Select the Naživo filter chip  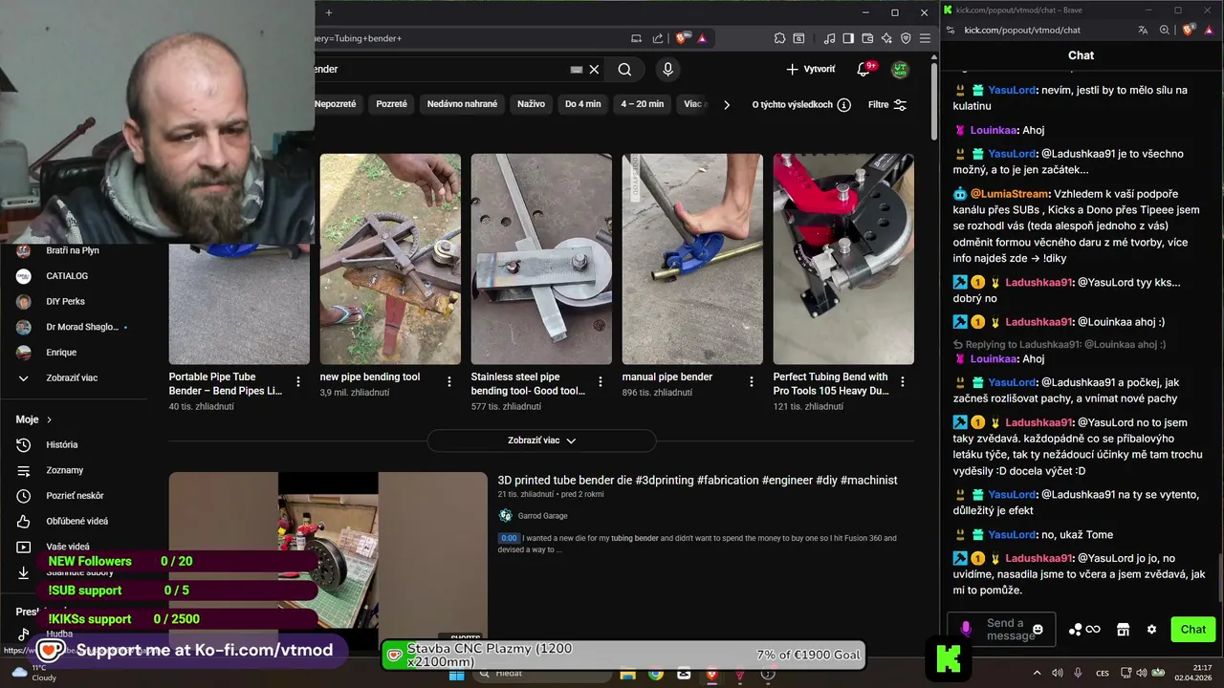point(531,104)
